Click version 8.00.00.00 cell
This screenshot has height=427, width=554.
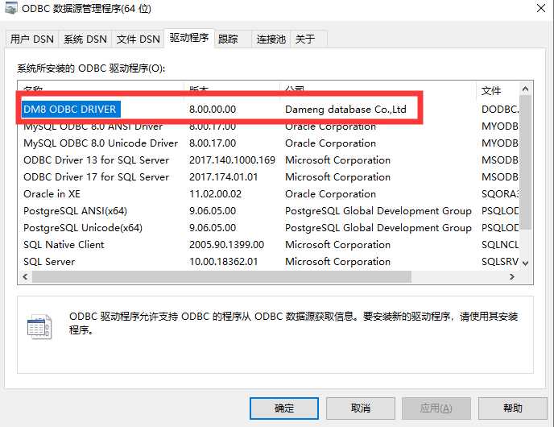pyautogui.click(x=213, y=110)
